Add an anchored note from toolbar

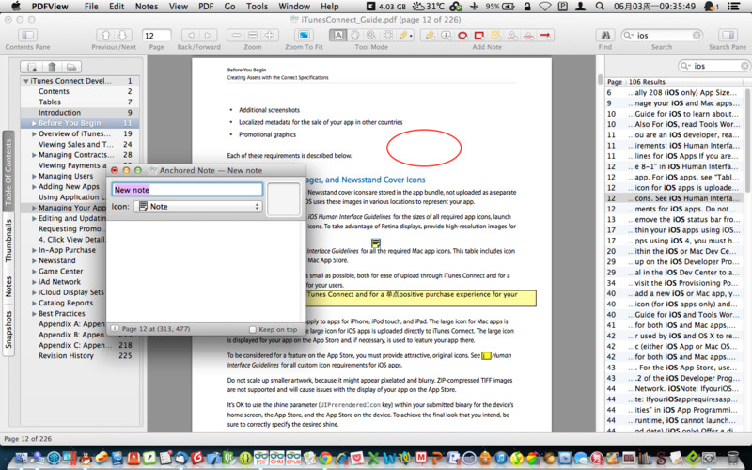tap(446, 36)
